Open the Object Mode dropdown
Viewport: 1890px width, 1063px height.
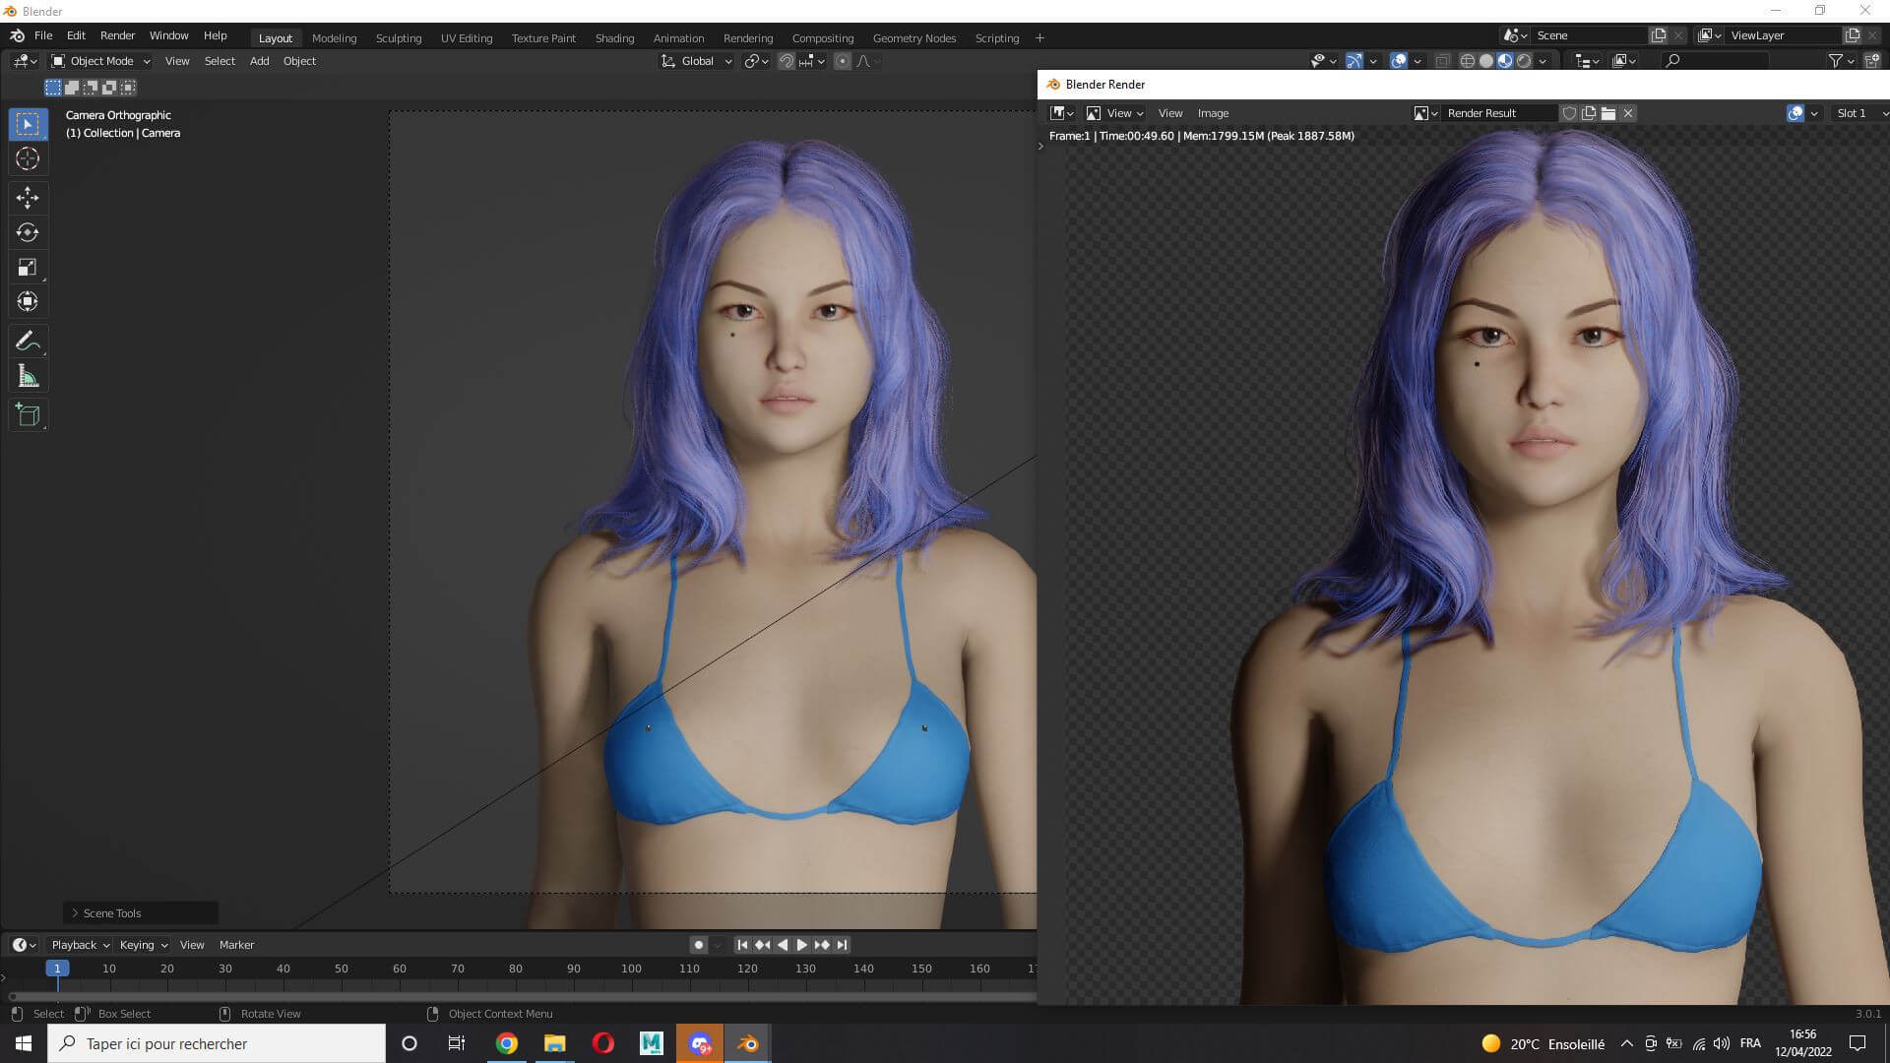100,61
